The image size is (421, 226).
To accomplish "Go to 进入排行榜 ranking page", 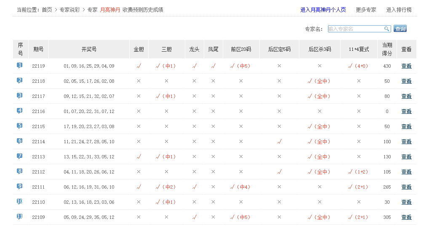I will pyautogui.click(x=399, y=10).
